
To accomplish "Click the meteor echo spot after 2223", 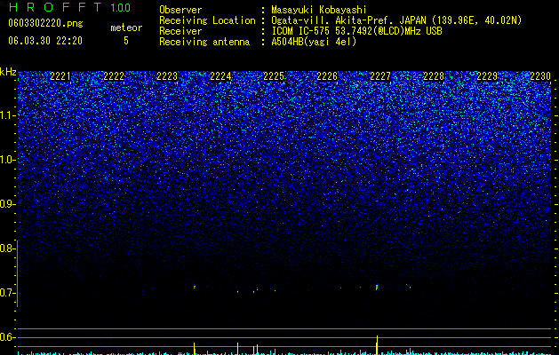I will click(x=195, y=287).
